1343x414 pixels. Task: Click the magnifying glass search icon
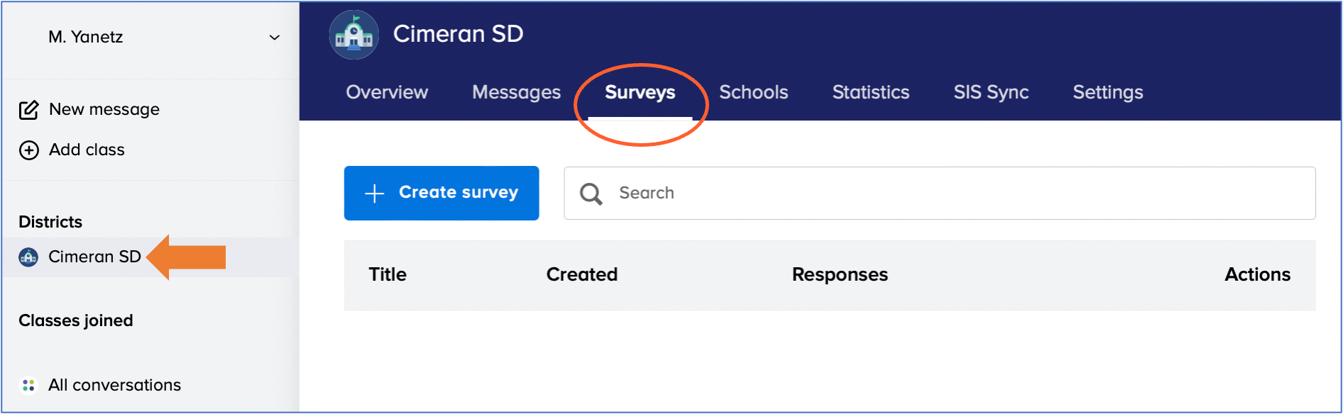click(x=591, y=194)
